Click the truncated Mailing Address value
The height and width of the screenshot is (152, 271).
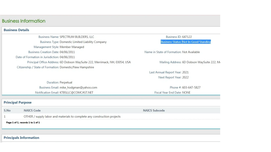click(x=201, y=62)
